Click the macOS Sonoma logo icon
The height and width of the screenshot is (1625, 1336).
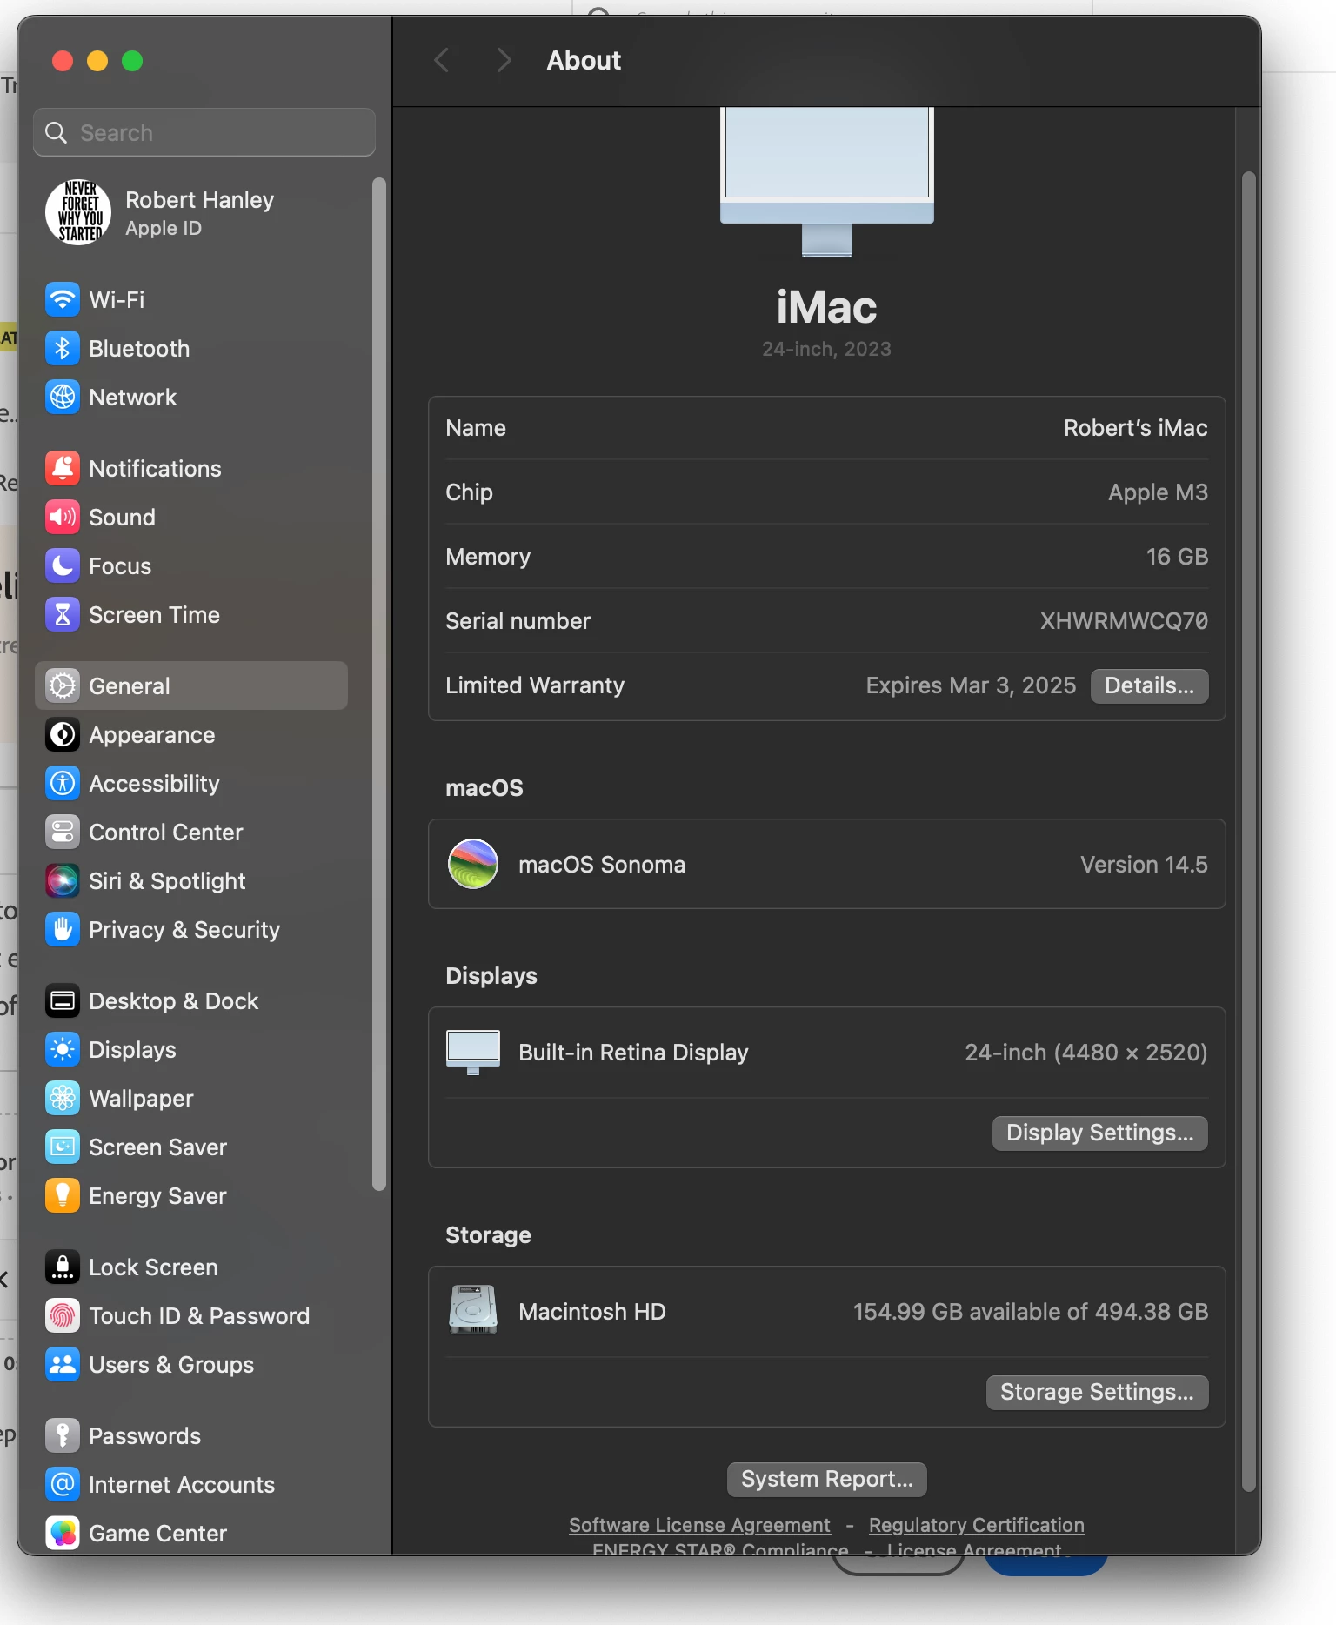tap(473, 864)
